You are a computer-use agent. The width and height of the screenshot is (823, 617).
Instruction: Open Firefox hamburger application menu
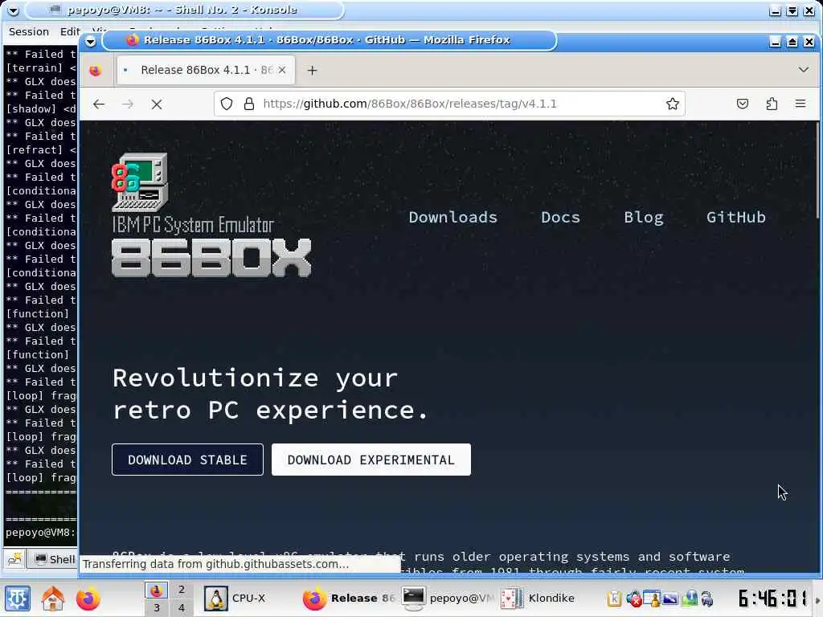[800, 104]
